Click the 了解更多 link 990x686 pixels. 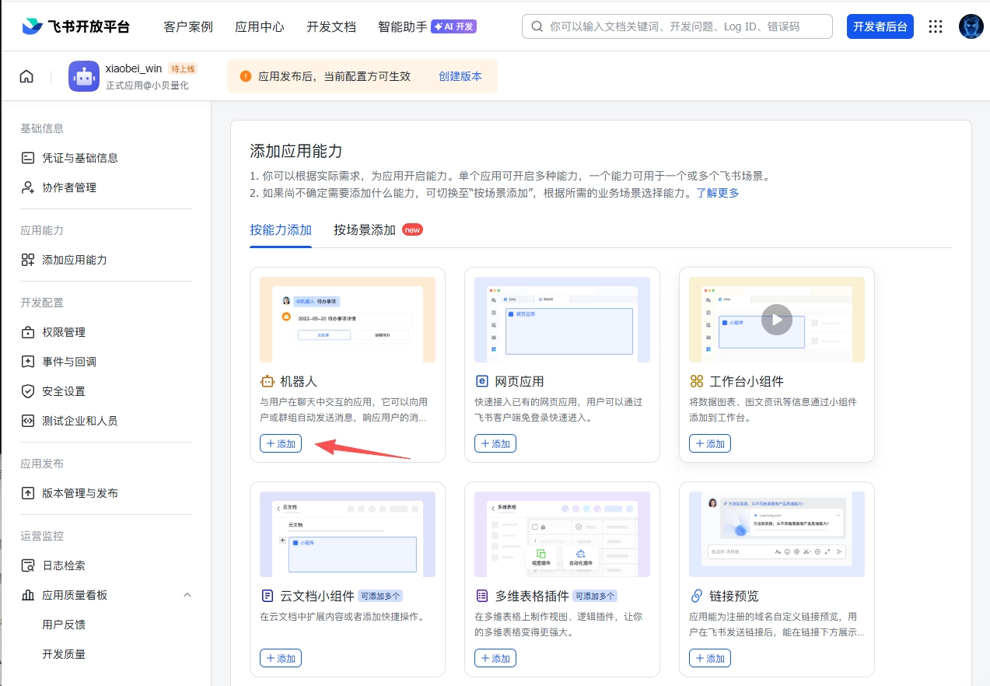(x=717, y=193)
